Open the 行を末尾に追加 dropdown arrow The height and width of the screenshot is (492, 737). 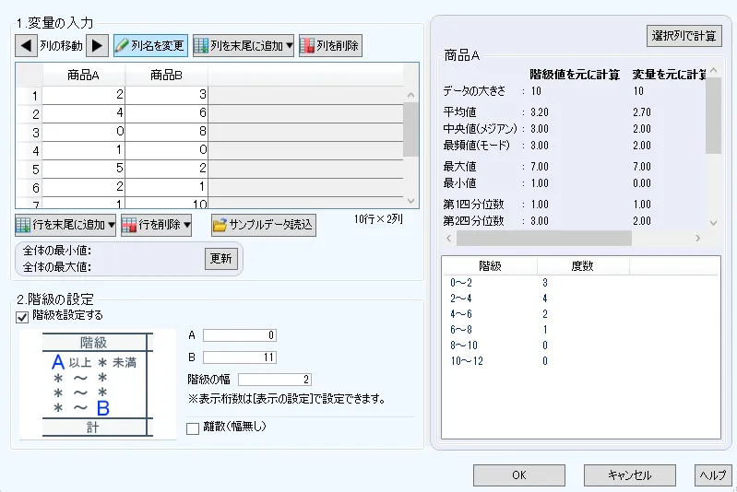tap(112, 225)
